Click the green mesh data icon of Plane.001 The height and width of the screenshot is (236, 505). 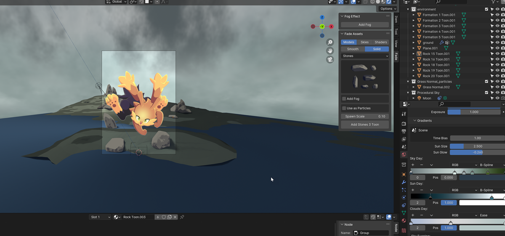[446, 48]
